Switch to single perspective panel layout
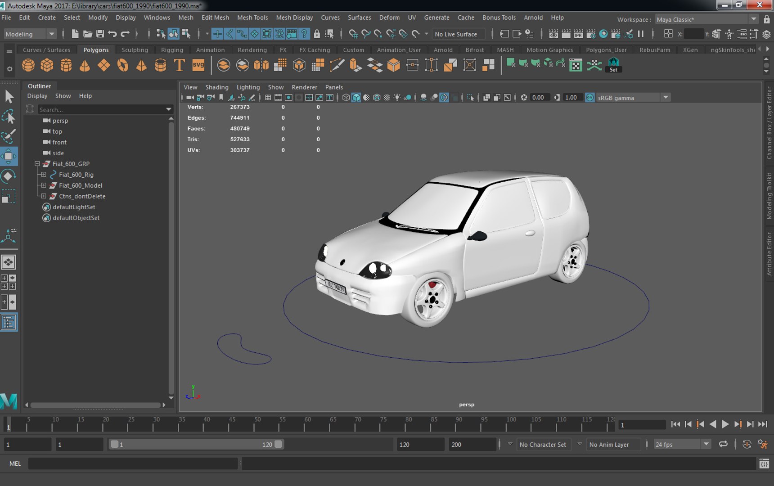Viewport: 774px width, 486px height. click(9, 262)
